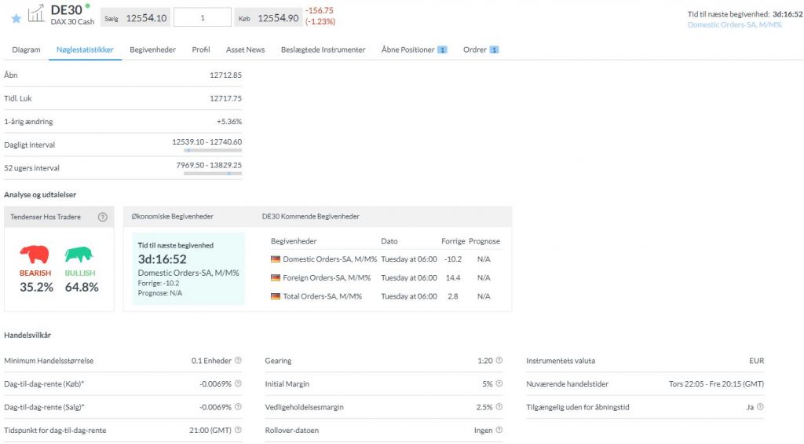
Task: Open info icon for Tilgængelig uden for åbningstid
Action: click(x=760, y=406)
